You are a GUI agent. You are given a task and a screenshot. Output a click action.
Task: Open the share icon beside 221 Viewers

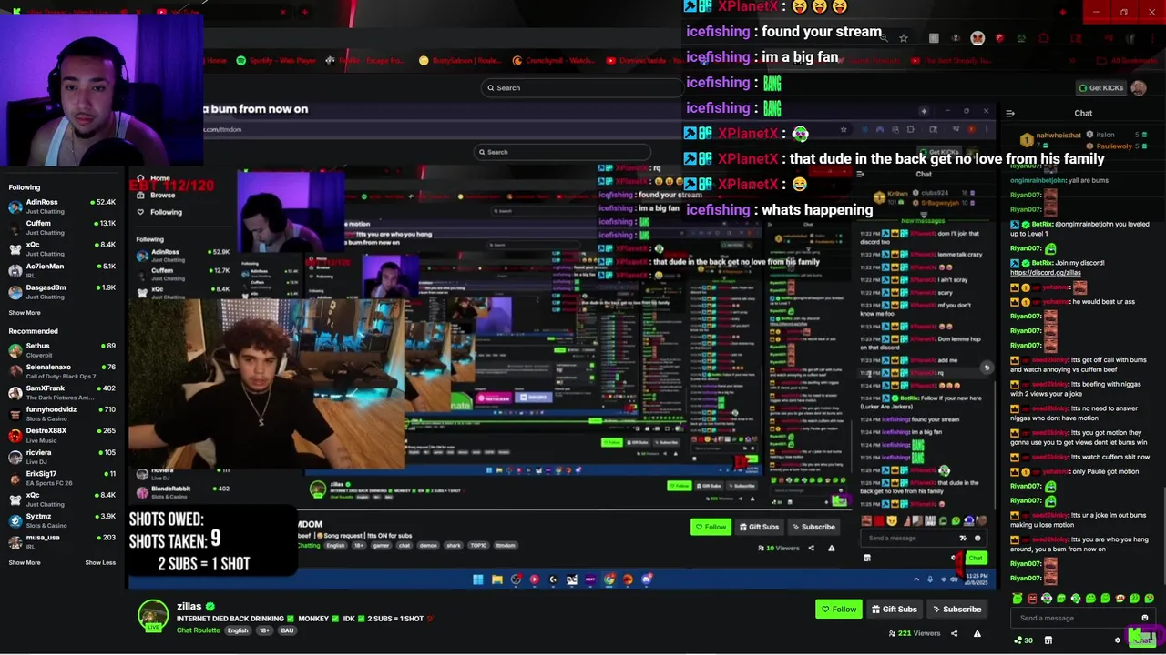(954, 633)
